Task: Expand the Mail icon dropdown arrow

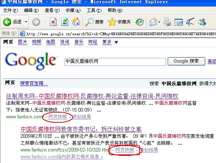Action: point(159,22)
